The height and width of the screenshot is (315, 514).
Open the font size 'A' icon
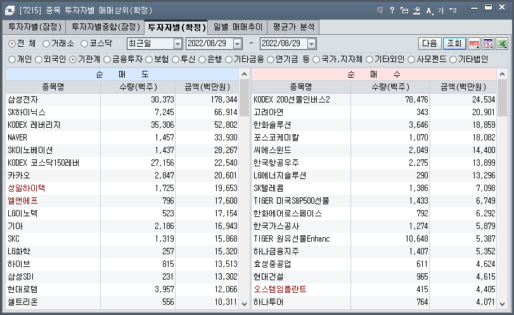[429, 11]
